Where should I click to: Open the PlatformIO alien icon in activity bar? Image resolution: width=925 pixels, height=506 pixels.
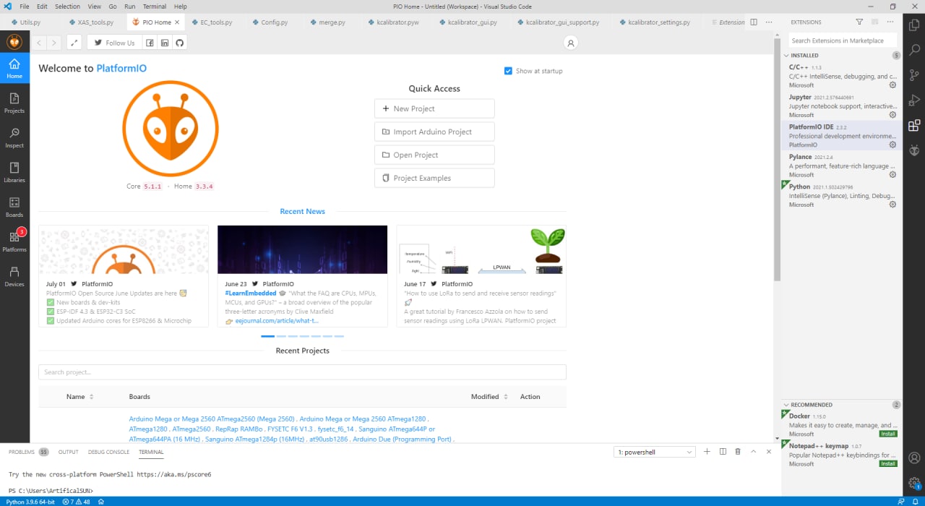click(914, 150)
